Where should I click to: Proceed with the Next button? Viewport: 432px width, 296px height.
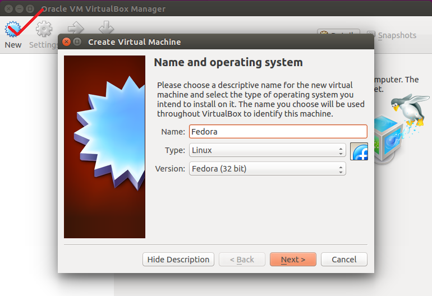[x=293, y=260]
